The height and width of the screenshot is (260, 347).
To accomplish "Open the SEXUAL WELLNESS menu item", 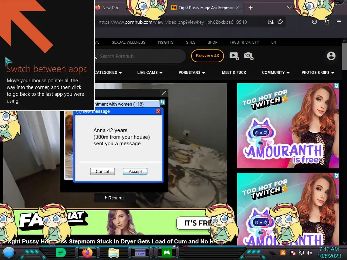I will click(128, 42).
